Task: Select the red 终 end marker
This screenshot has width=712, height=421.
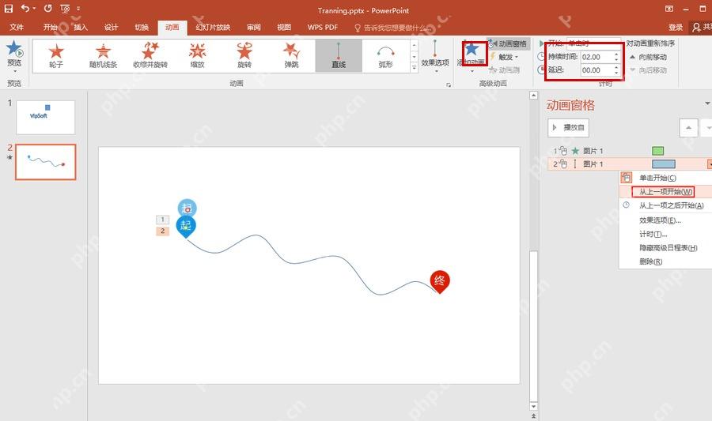Action: pos(440,282)
